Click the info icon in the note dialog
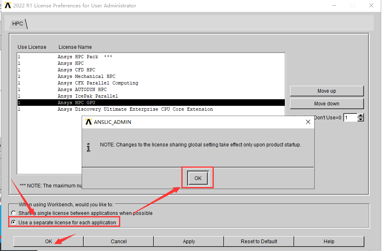382x251 pixels. point(88,147)
